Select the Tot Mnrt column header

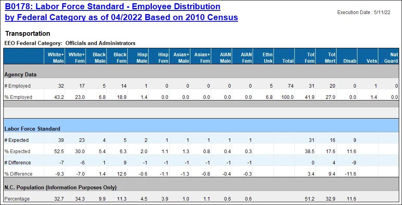(331, 57)
